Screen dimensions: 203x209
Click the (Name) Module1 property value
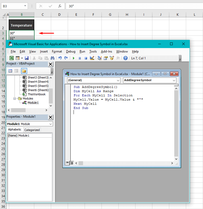[35, 135]
